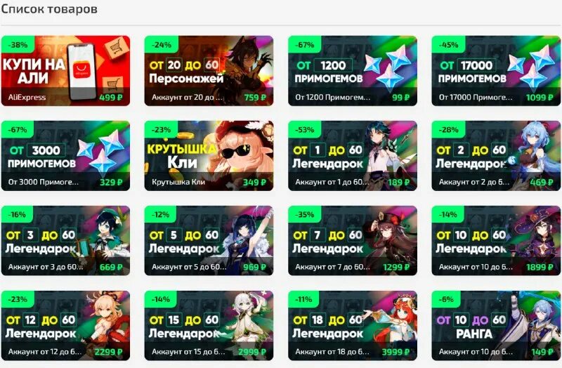Viewport: 562px width, 368px height.
Task: Click the -67% badge on 1200 Примогемов
Action: tap(305, 45)
